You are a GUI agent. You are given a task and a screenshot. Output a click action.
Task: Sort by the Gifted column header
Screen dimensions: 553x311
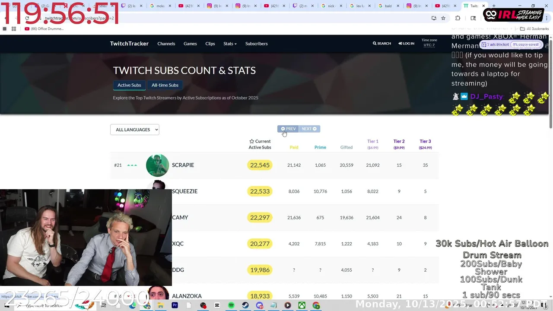pyautogui.click(x=346, y=147)
